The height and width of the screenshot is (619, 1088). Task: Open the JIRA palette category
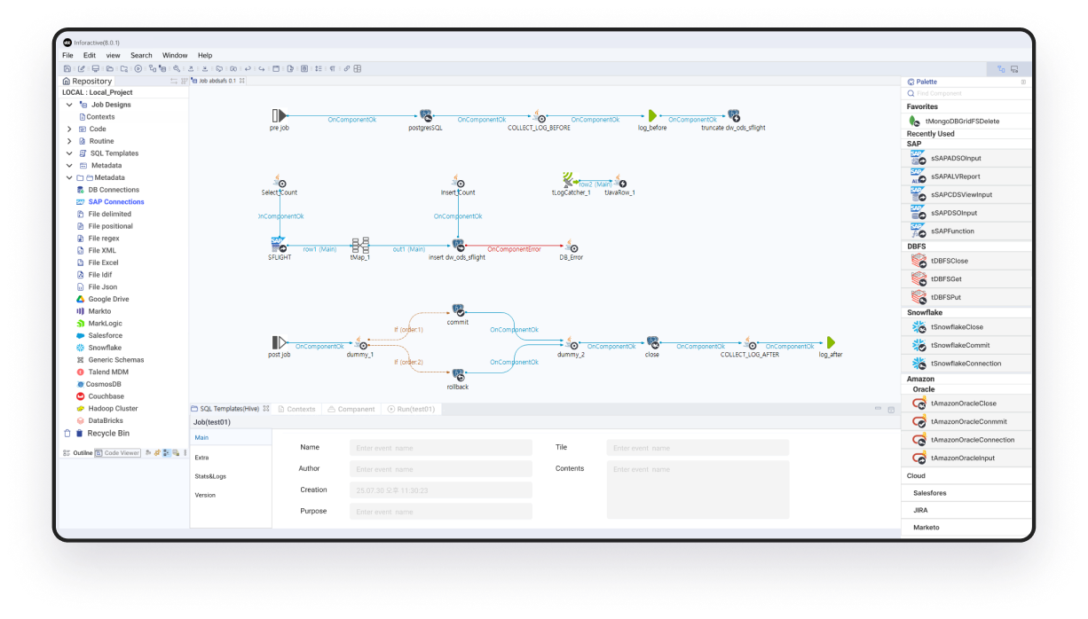pyautogui.click(x=966, y=510)
